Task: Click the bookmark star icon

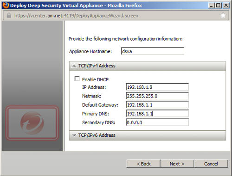Action: pos(223,15)
